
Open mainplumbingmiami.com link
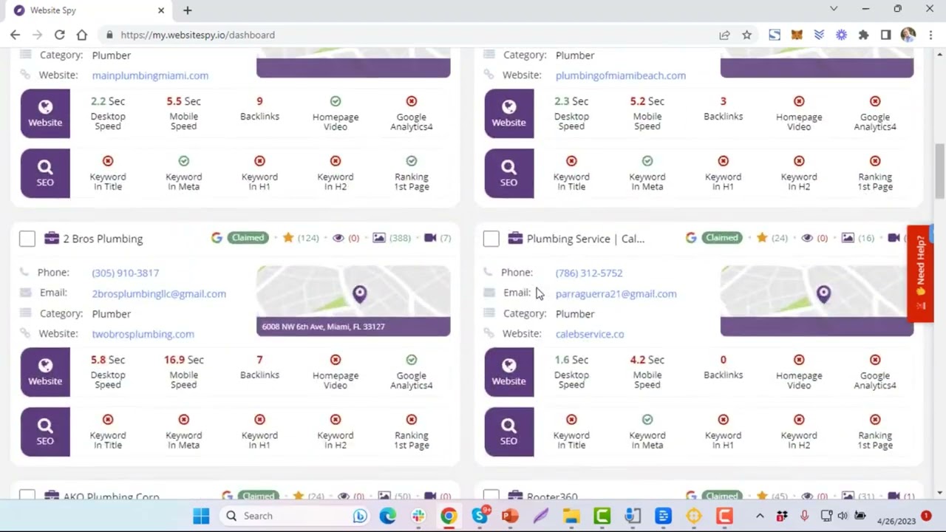tap(150, 75)
